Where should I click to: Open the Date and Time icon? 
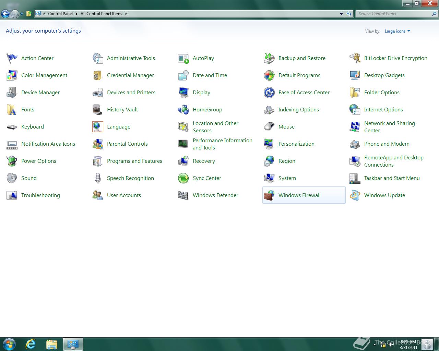[183, 75]
